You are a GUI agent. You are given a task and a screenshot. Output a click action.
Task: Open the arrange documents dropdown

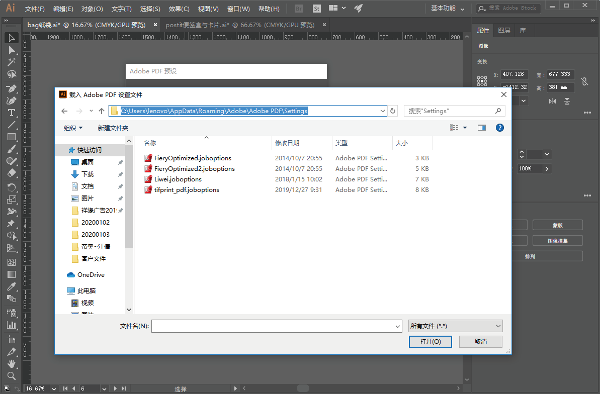point(337,8)
